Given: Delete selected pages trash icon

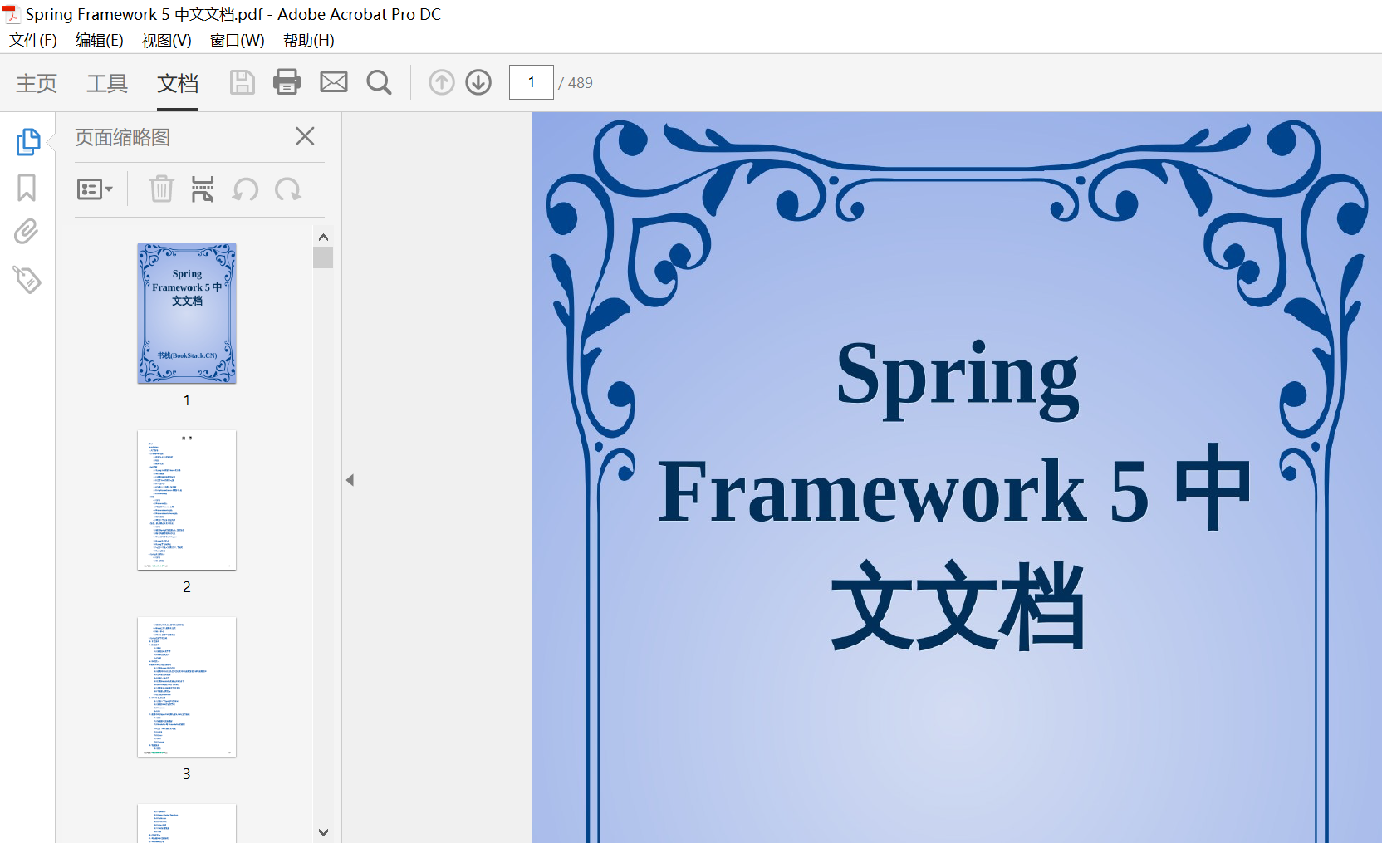Looking at the screenshot, I should click(161, 189).
